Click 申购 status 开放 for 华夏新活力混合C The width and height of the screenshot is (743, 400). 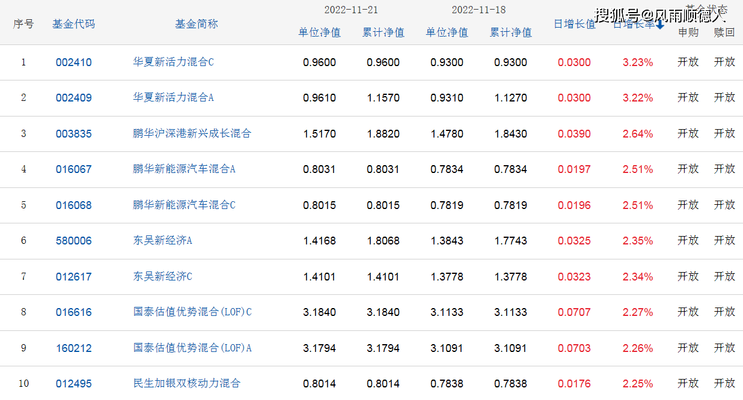[688, 62]
